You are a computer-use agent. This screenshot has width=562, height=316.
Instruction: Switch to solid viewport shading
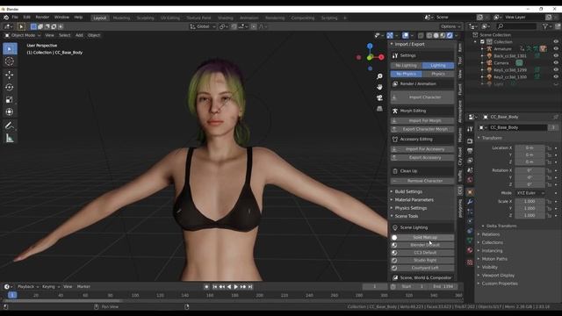pyautogui.click(x=436, y=35)
